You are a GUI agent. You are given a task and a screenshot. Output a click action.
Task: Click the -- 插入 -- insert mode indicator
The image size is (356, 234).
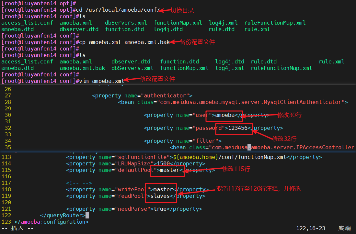pyautogui.click(x=17, y=228)
